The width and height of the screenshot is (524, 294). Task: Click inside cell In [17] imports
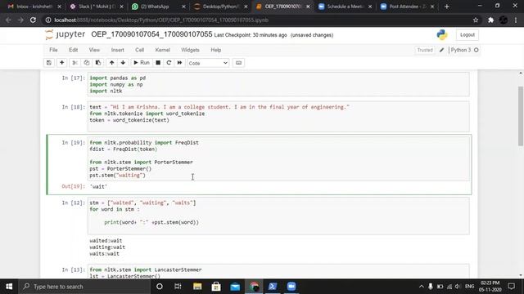278,84
